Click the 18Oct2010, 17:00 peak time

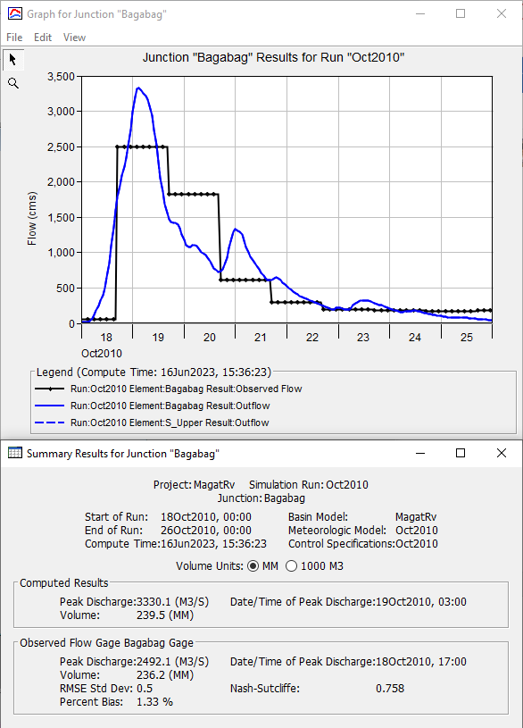click(421, 662)
